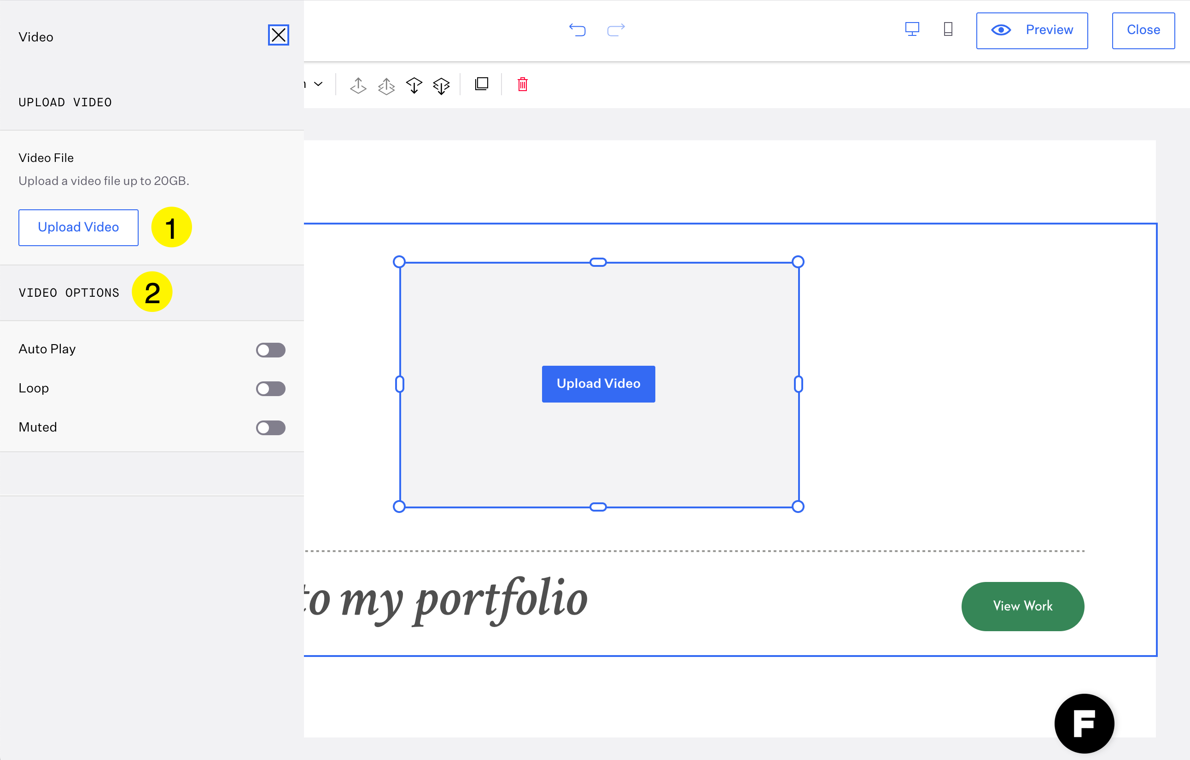Enable Auto Play for the video
This screenshot has height=760, width=1190.
[270, 350]
